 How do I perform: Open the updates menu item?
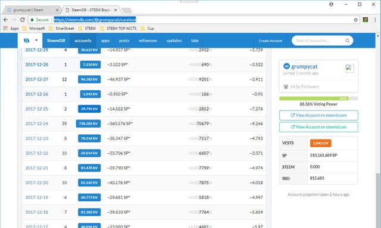pyautogui.click(x=174, y=40)
